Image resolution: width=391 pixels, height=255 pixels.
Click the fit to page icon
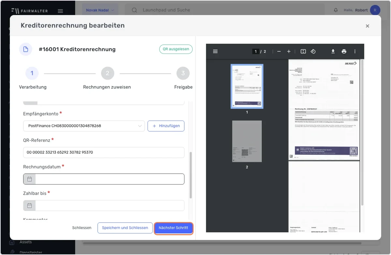303,52
